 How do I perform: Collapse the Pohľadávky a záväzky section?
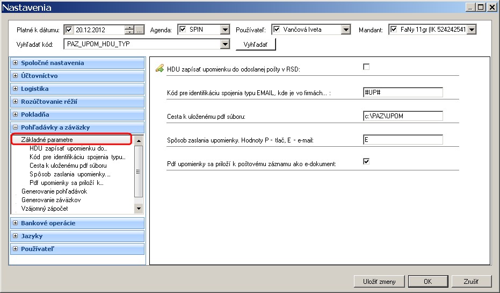(x=15, y=127)
